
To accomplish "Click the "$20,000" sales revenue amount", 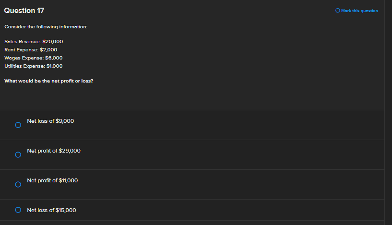I will point(53,42).
